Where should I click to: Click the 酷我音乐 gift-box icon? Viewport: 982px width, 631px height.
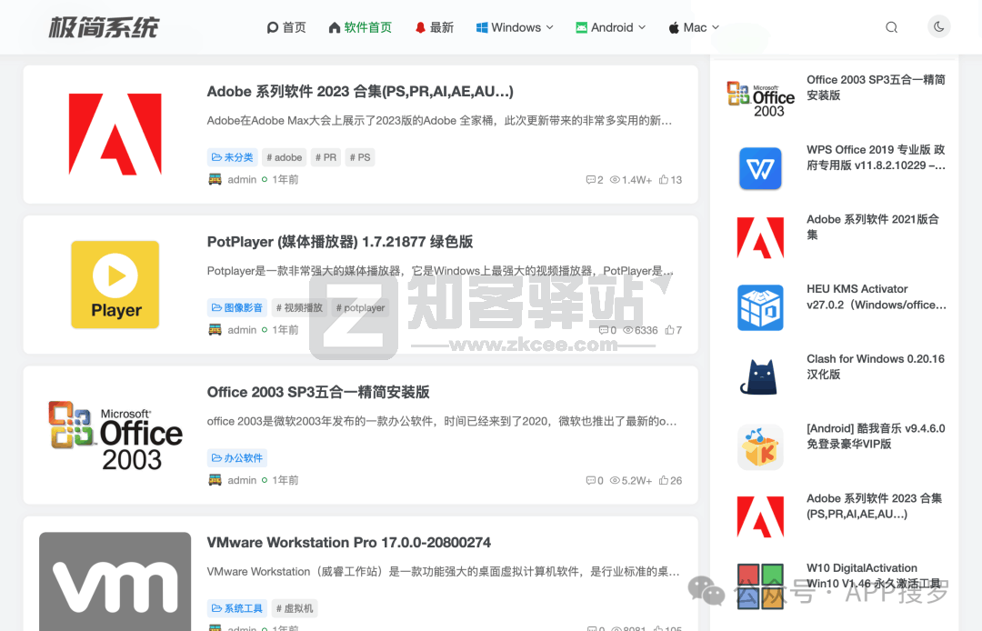[x=760, y=446]
